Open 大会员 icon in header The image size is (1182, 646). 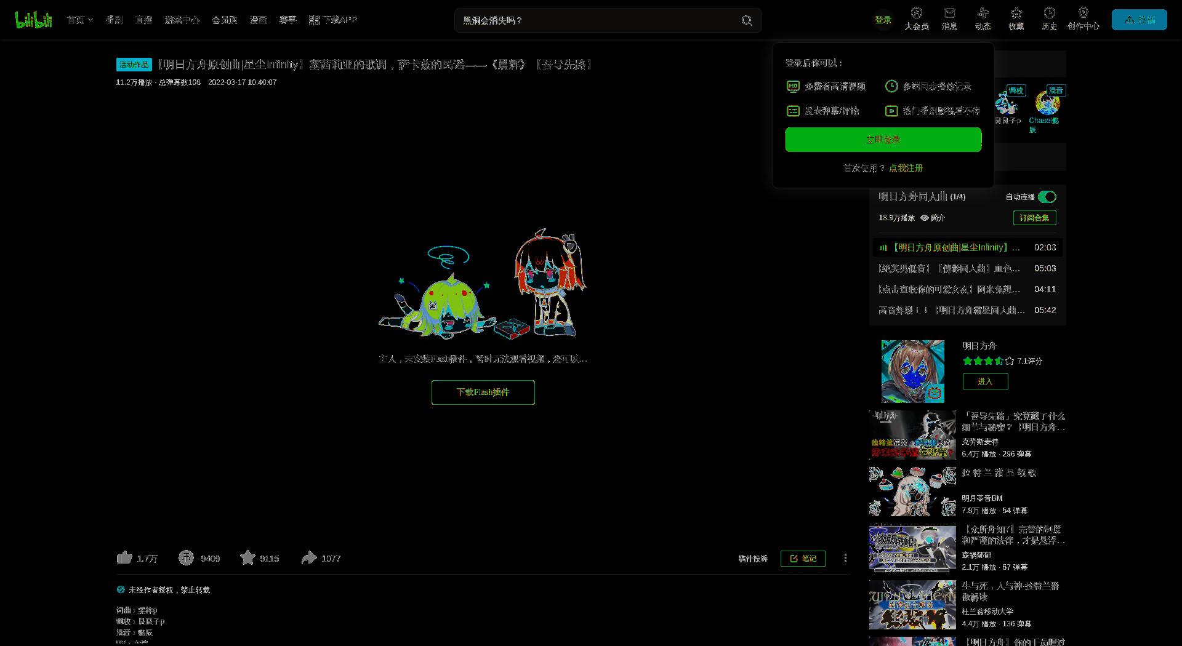tap(917, 19)
